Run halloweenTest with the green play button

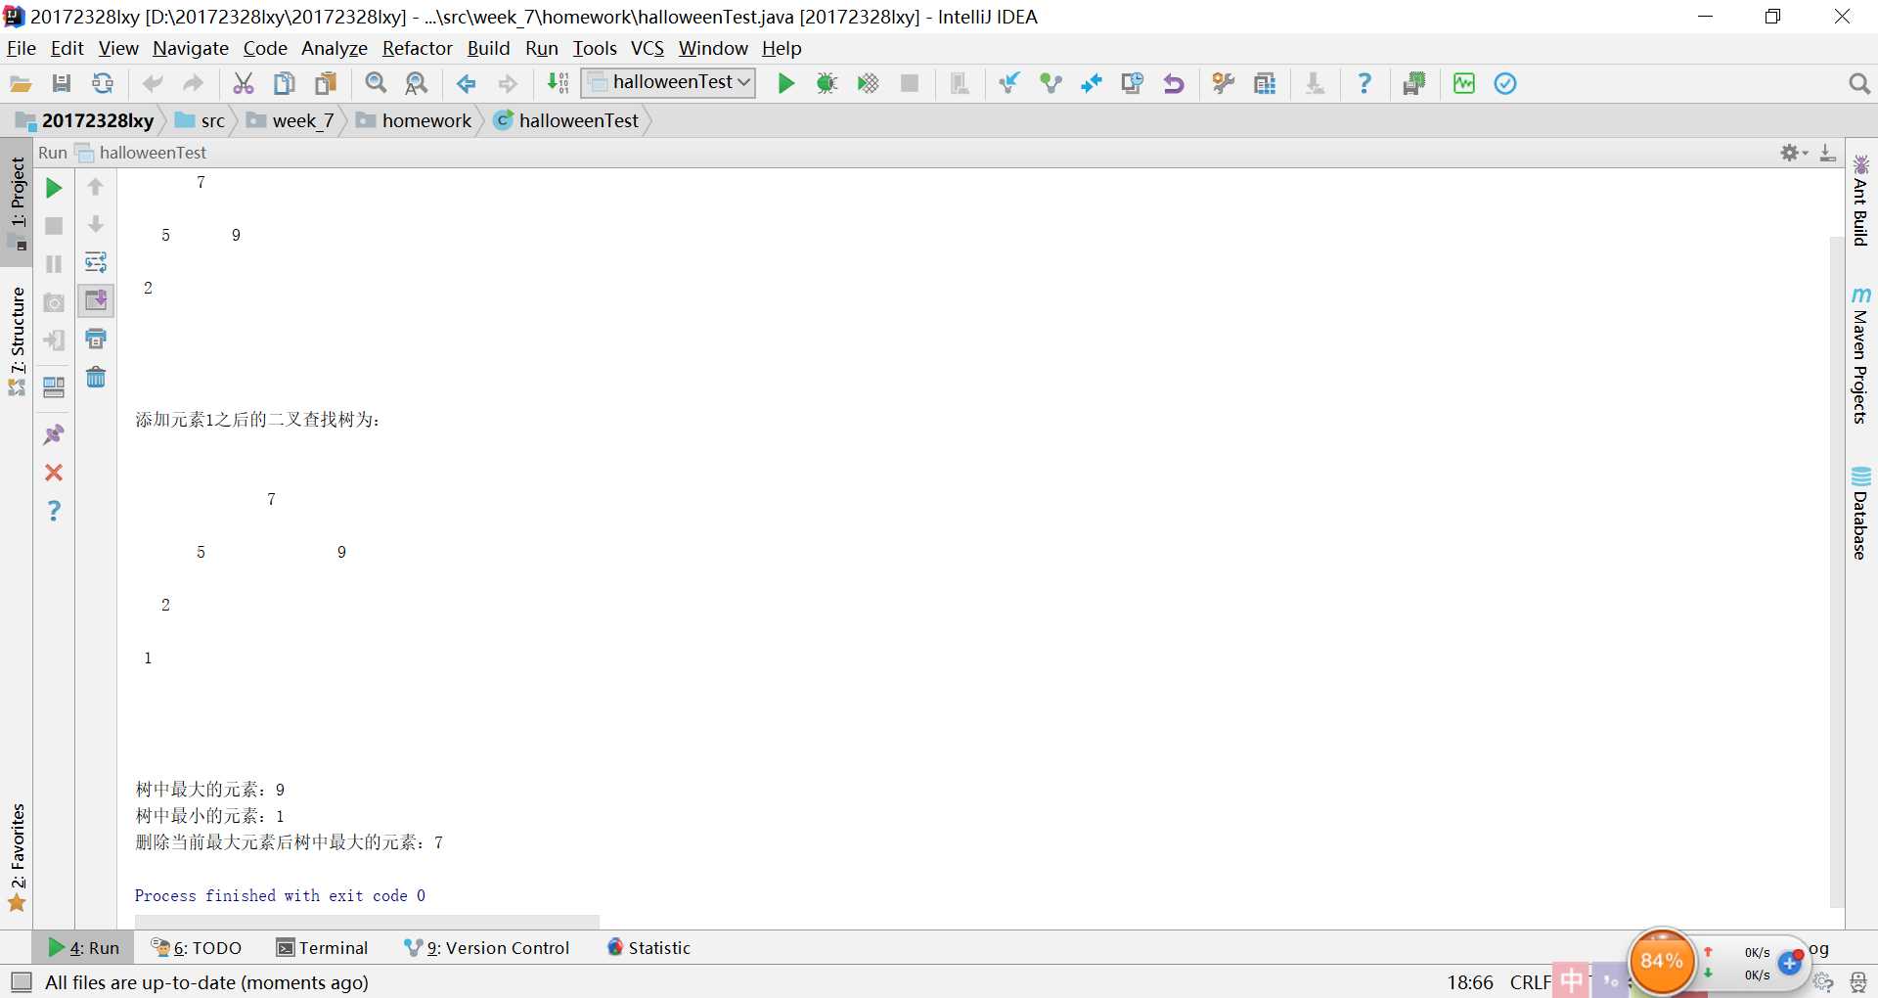pos(785,83)
